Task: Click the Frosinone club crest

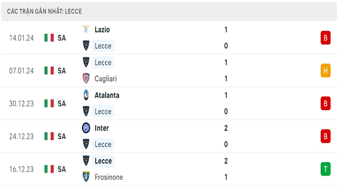Action: 86,177
